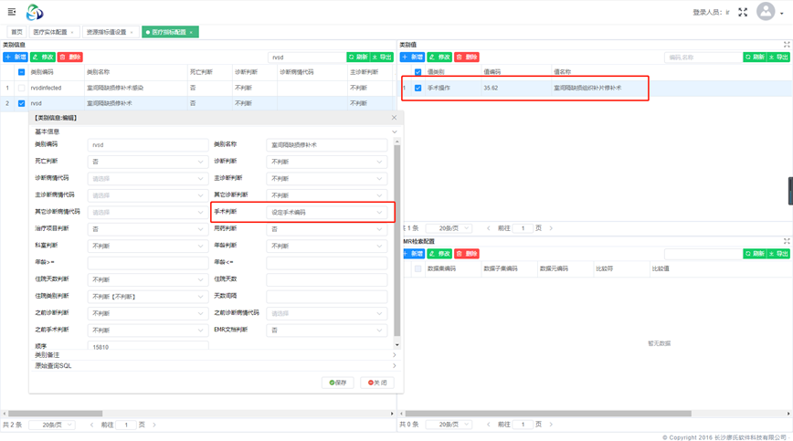Open the 死亡判断 dropdown in the dialog
The image size is (793, 441).
point(148,162)
